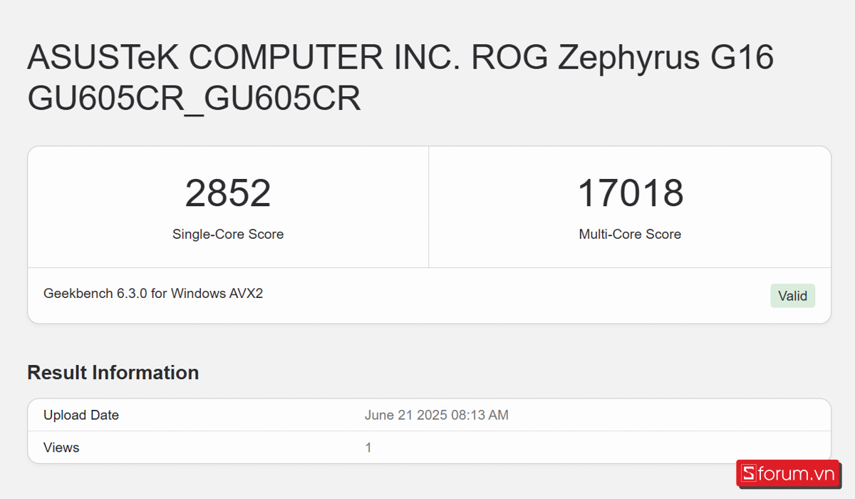Viewport: 855px width, 499px height.
Task: Click the Single-Core Score label
Action: pyautogui.click(x=228, y=234)
